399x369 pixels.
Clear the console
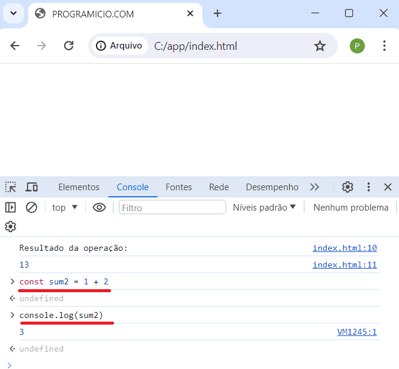tap(32, 208)
